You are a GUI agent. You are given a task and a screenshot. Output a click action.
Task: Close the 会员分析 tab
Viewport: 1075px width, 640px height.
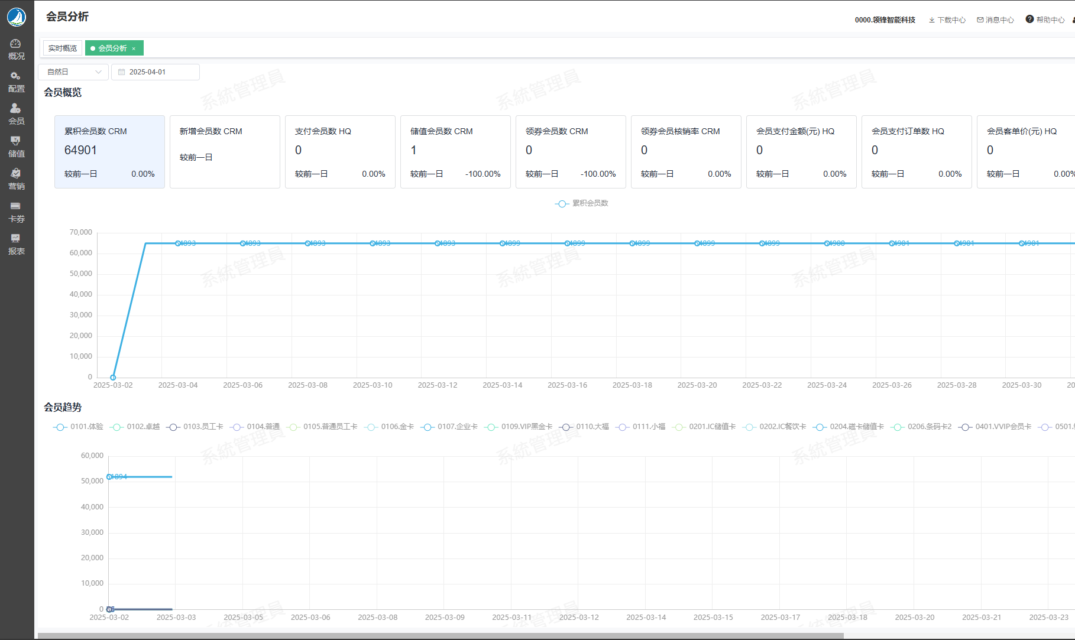(x=134, y=48)
